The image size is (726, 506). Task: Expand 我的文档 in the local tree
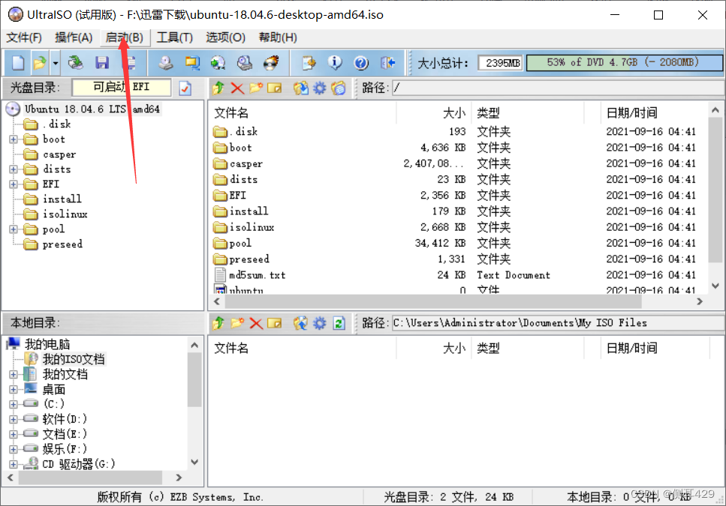13,374
